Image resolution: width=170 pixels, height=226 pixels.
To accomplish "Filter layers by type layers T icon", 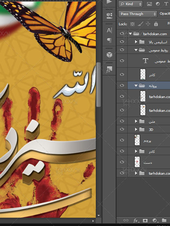I will point(166,4).
